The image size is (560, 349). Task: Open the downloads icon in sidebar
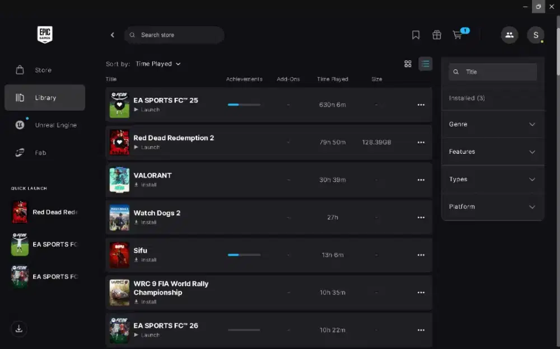click(19, 329)
